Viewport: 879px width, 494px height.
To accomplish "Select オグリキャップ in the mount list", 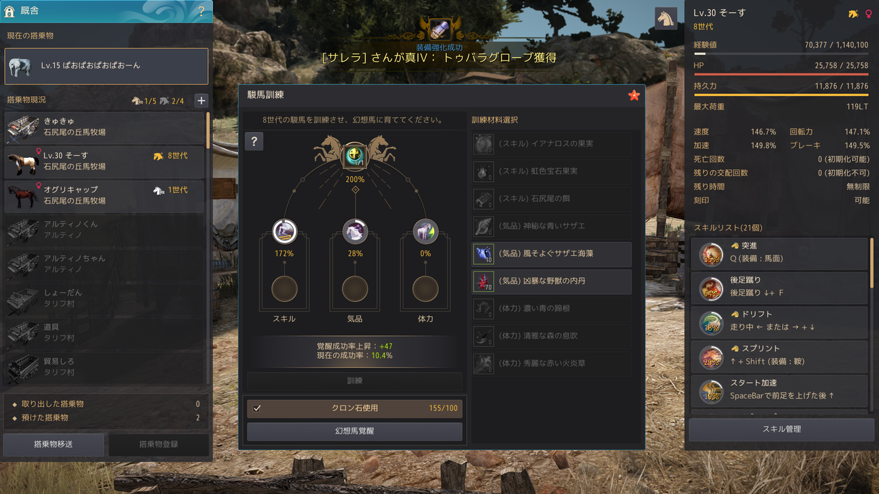I will tap(105, 196).
